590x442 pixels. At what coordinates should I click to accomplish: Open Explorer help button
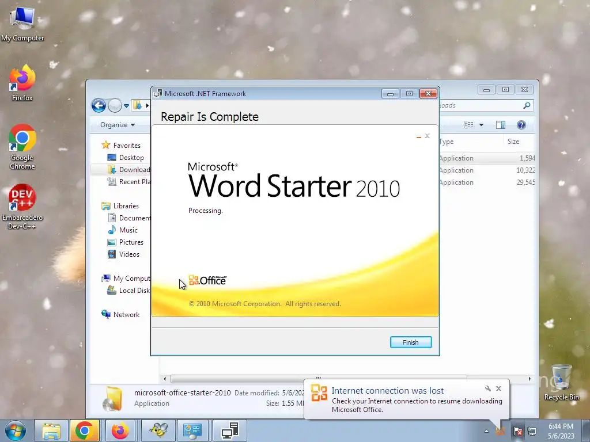521,125
